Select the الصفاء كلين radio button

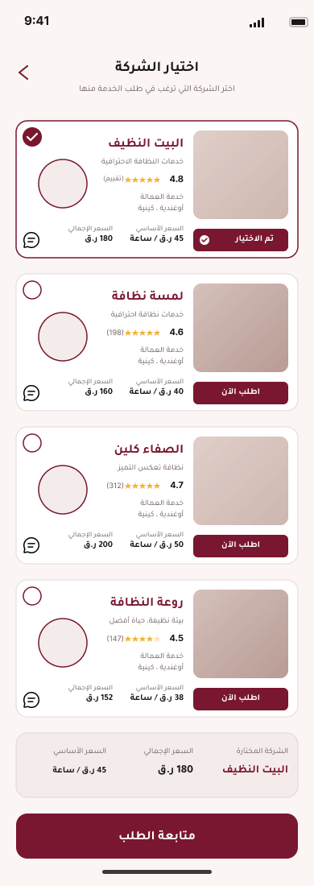(32, 443)
